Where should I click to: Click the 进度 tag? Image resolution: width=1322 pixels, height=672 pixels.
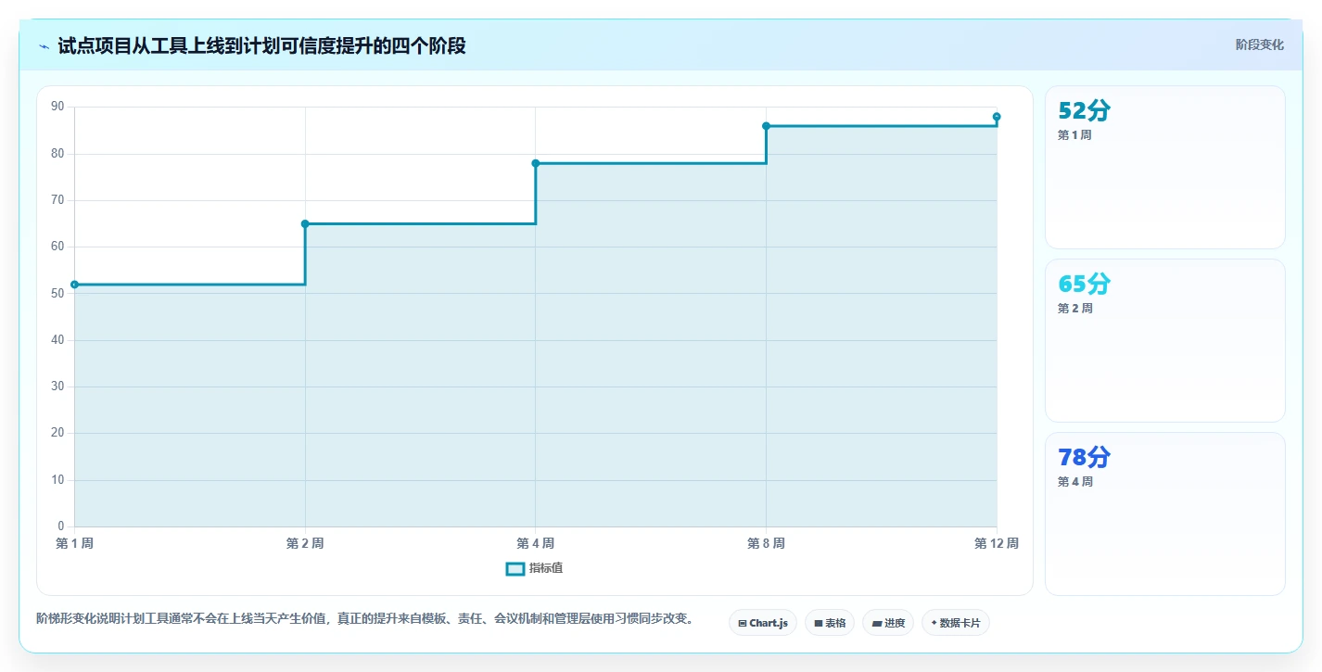(x=887, y=623)
